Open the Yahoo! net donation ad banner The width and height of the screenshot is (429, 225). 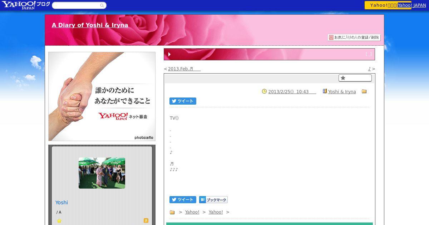coord(102,96)
